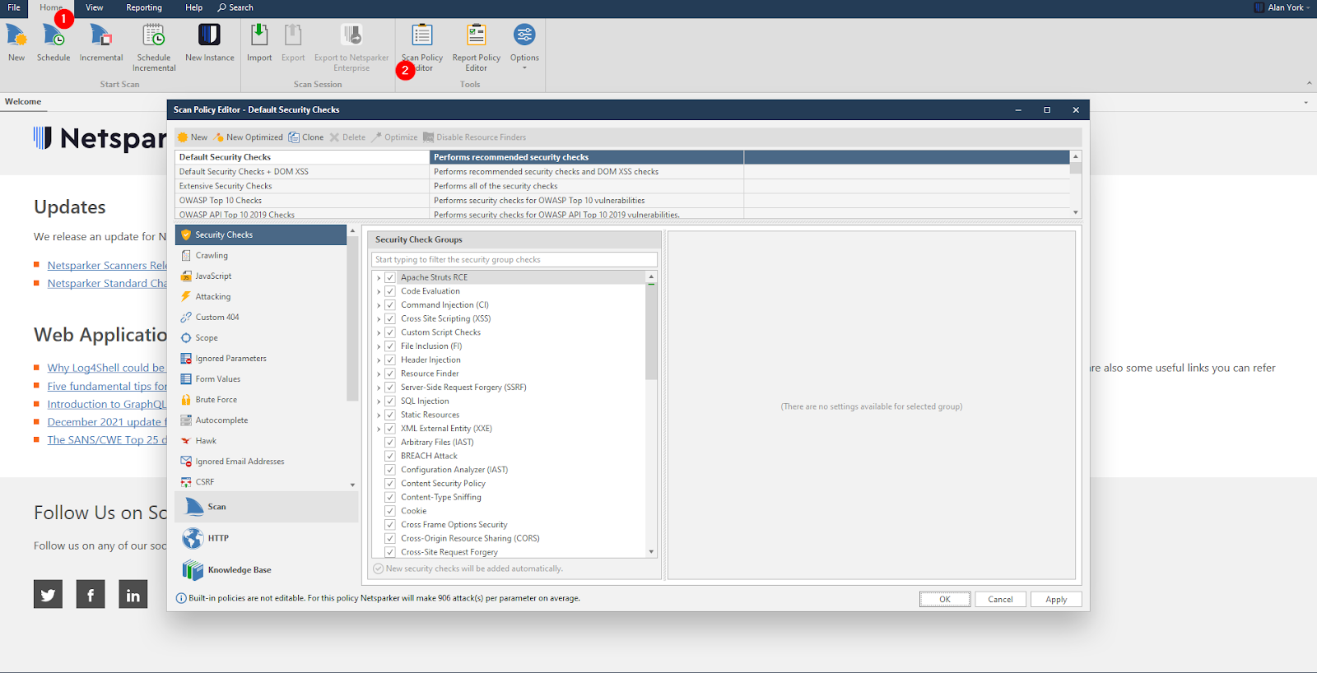Viewport: 1317px width, 673px height.
Task: Toggle Content Security Policy checkbox
Action: point(390,484)
